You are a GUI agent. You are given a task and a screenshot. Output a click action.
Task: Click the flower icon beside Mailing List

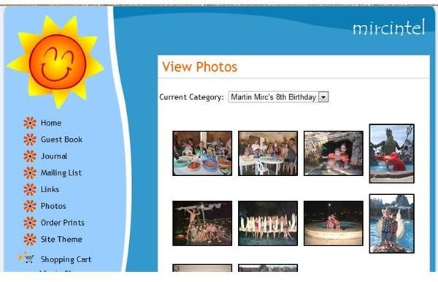click(x=30, y=172)
